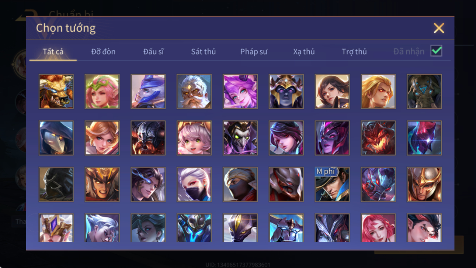
Task: Select the white-haired masked ninja woman
Action: [194, 185]
